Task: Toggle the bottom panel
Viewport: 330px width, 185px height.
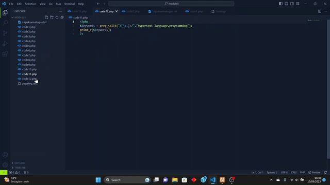Action: click(x=287, y=4)
